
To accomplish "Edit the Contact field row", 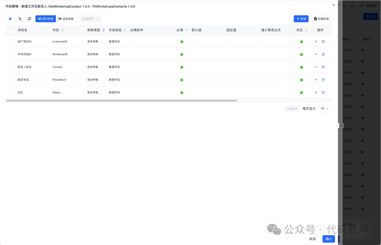I will 323,67.
